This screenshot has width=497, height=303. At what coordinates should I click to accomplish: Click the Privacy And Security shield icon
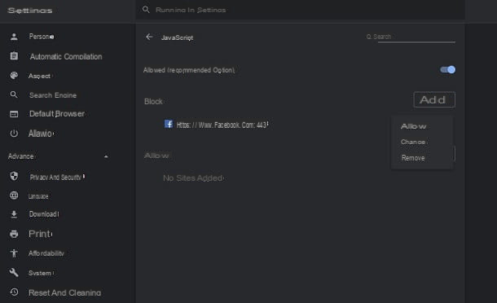[14, 176]
